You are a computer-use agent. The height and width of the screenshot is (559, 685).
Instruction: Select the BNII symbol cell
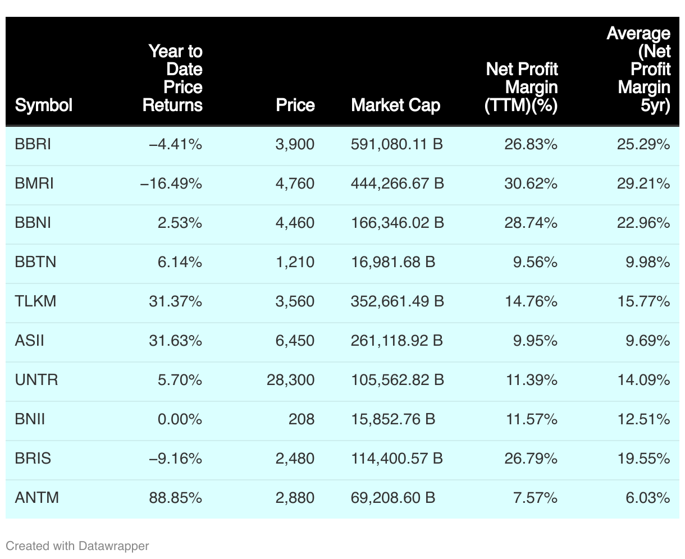coord(30,419)
